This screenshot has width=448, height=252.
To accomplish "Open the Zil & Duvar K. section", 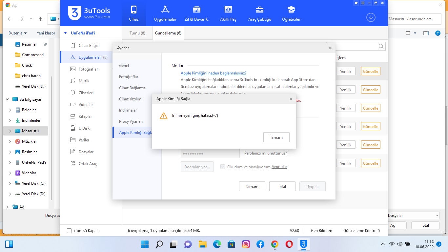I will 196,14.
